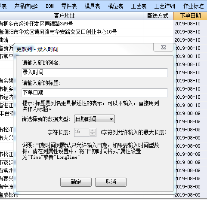
Task: Open the 日期时间 data type dropdown
Action: [94, 119]
